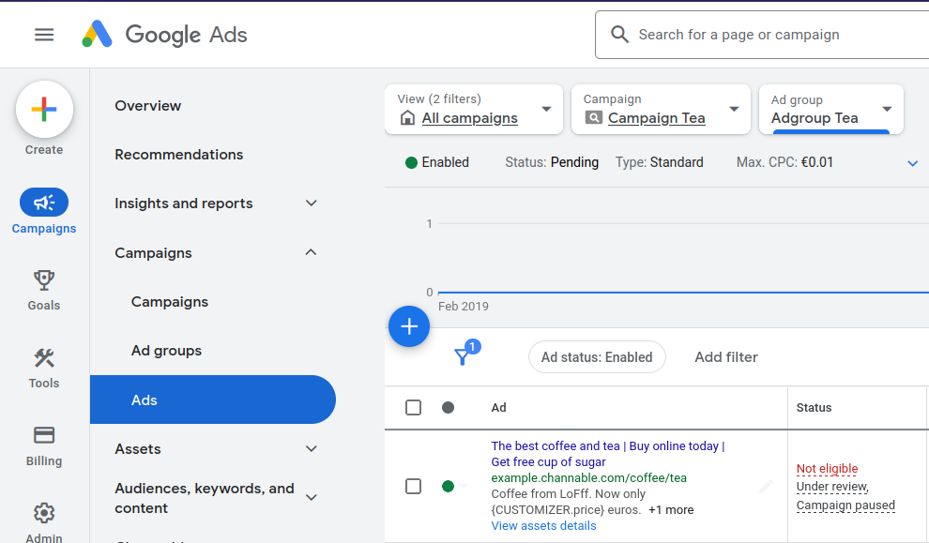Click the Add filter button

click(x=726, y=357)
